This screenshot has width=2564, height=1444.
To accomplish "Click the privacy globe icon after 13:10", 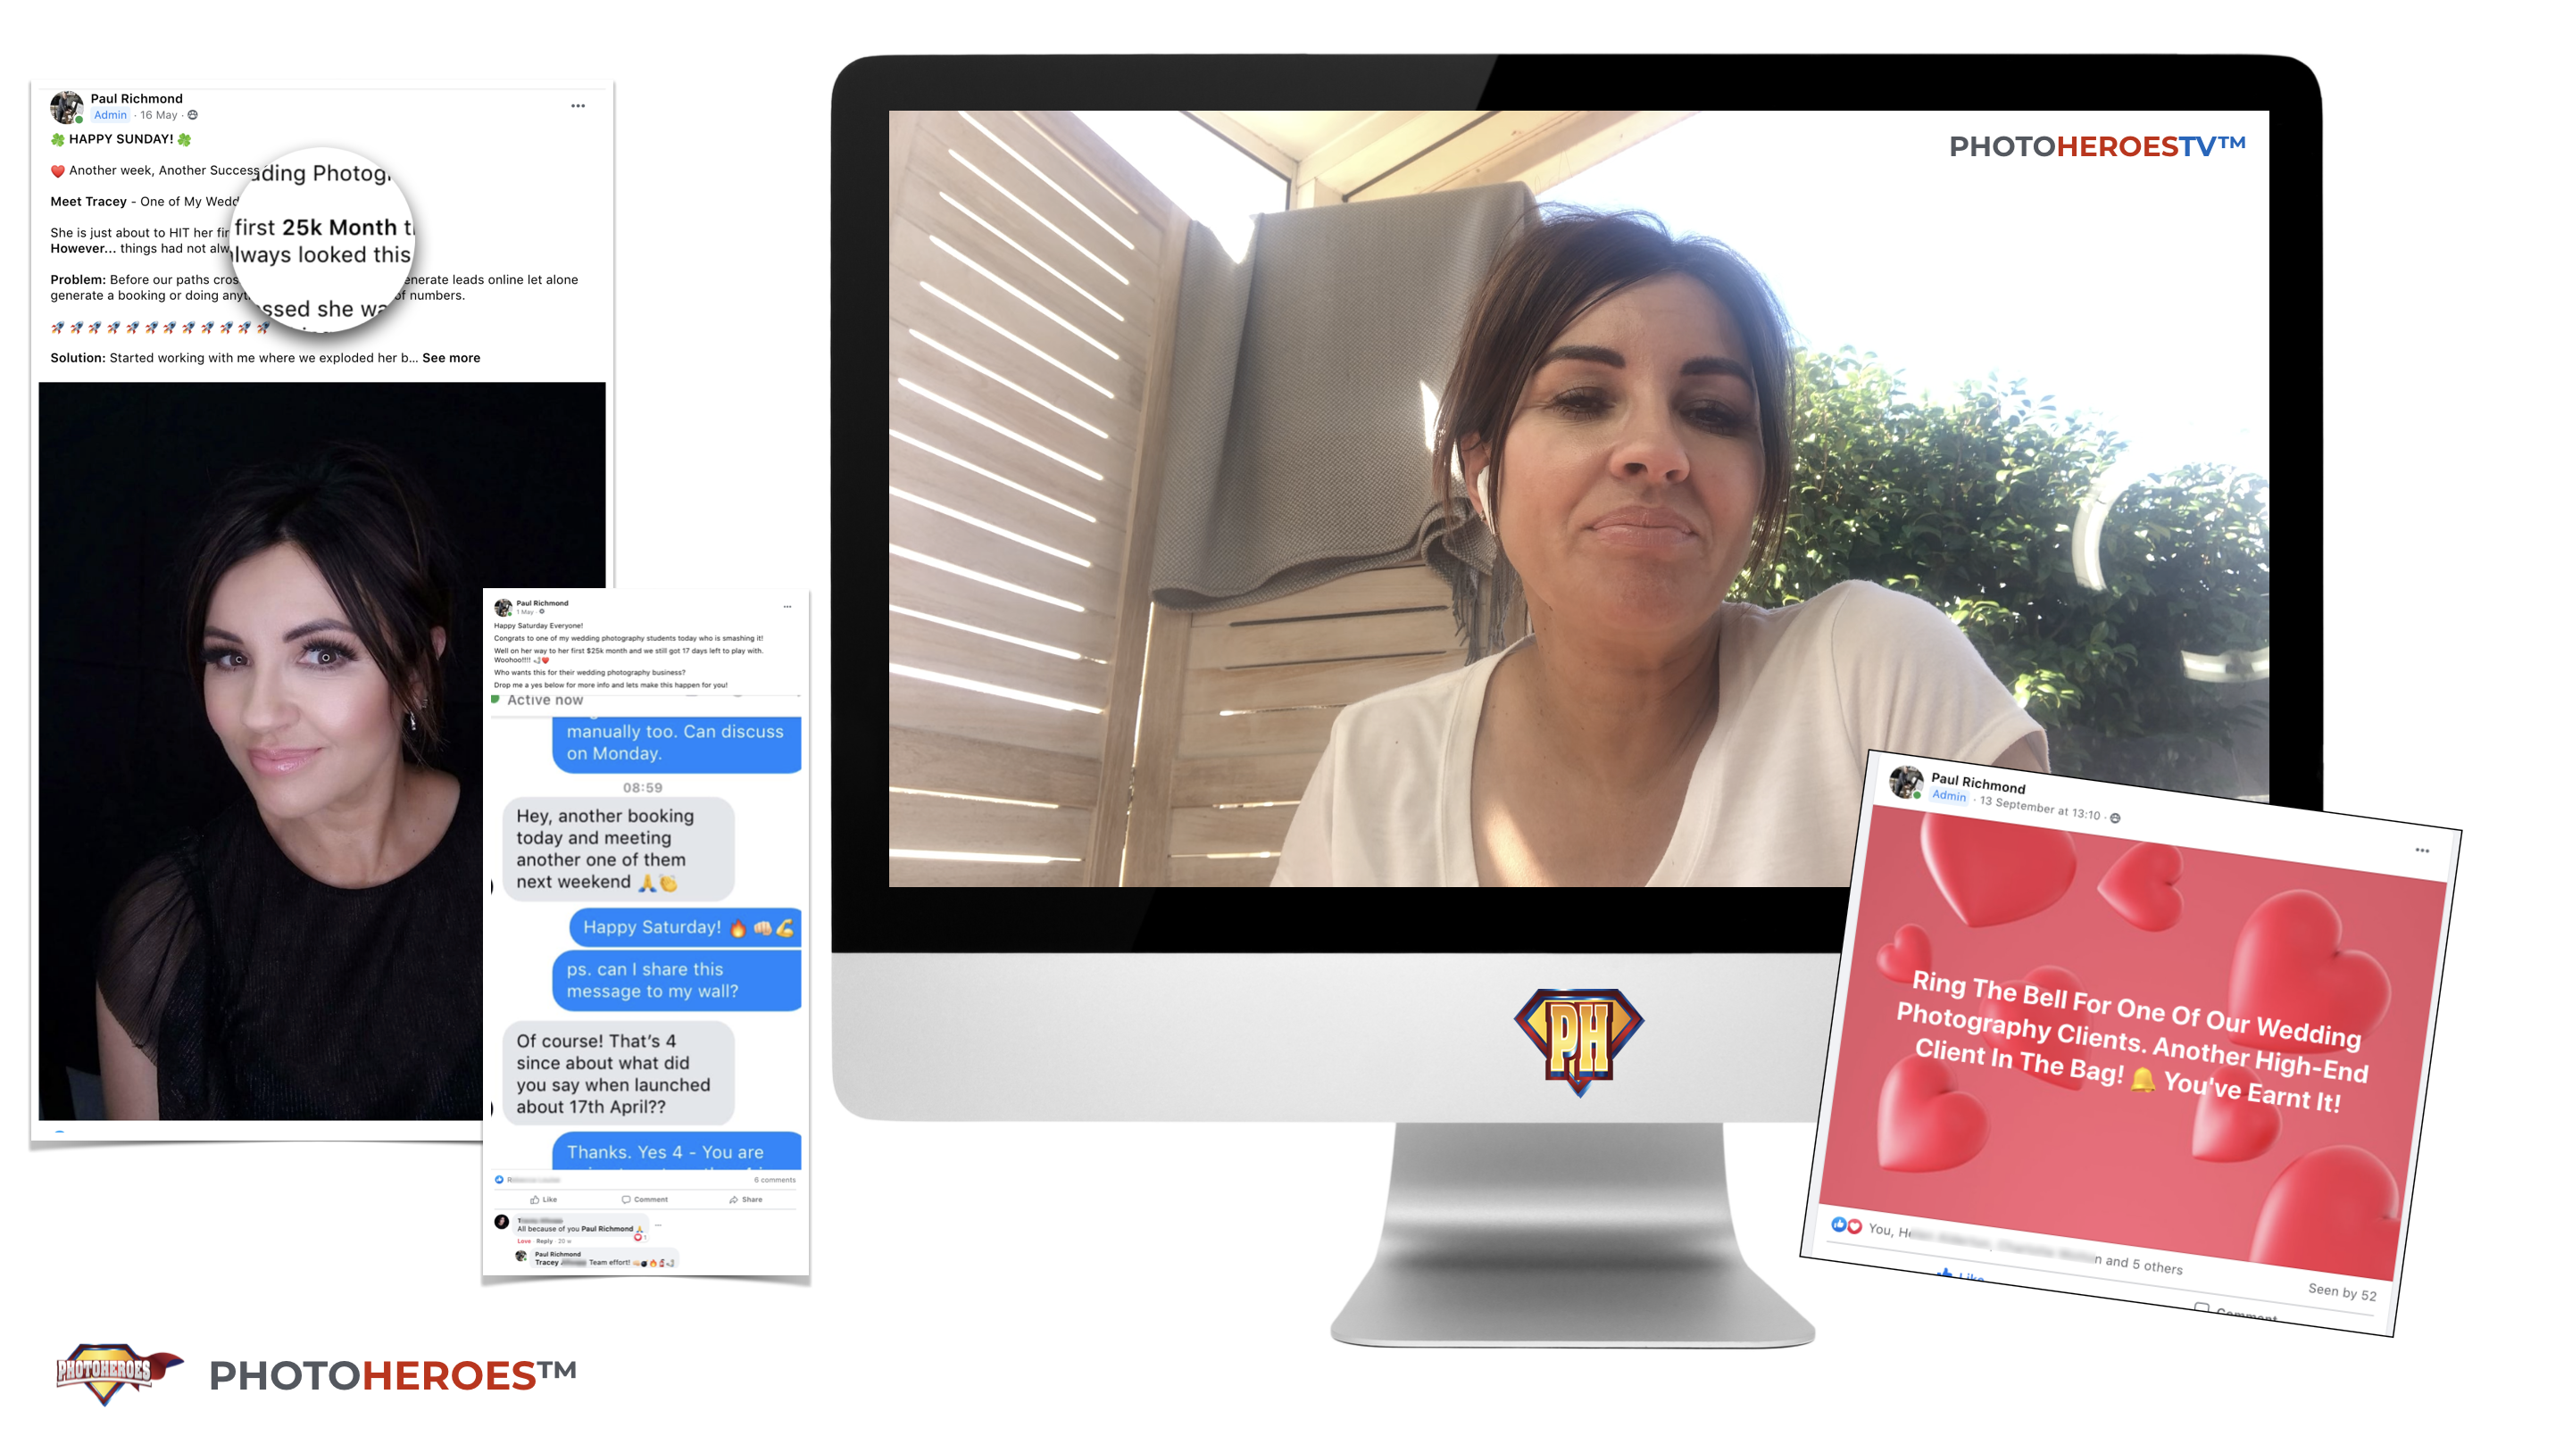I will pos(2115,818).
